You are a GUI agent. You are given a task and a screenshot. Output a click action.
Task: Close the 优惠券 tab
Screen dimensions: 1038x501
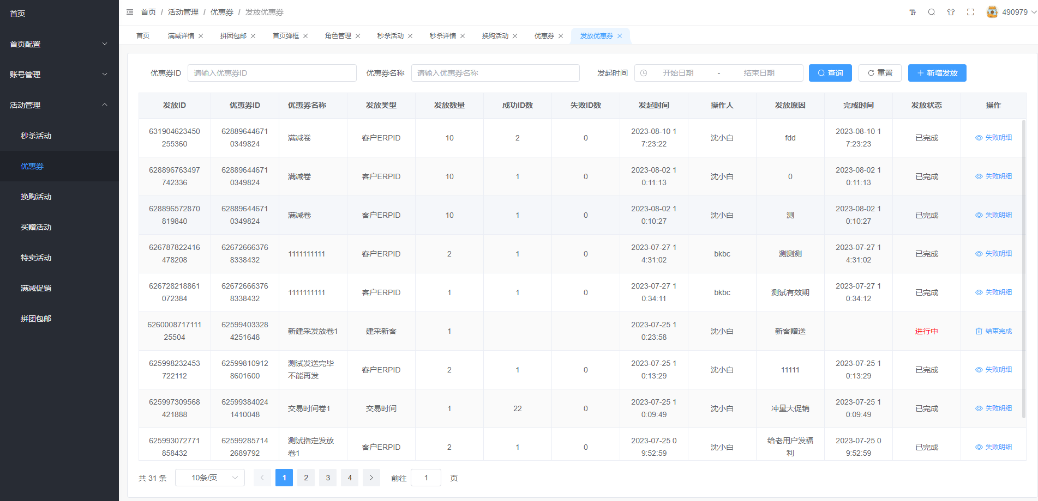[x=561, y=36]
